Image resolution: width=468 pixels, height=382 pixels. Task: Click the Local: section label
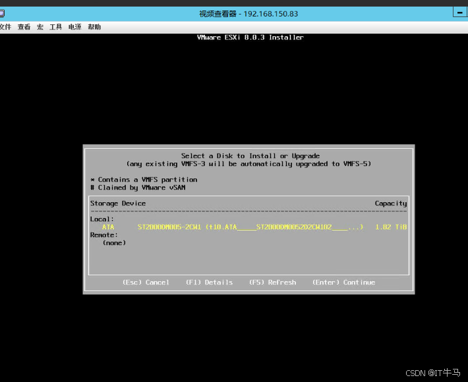click(x=102, y=219)
